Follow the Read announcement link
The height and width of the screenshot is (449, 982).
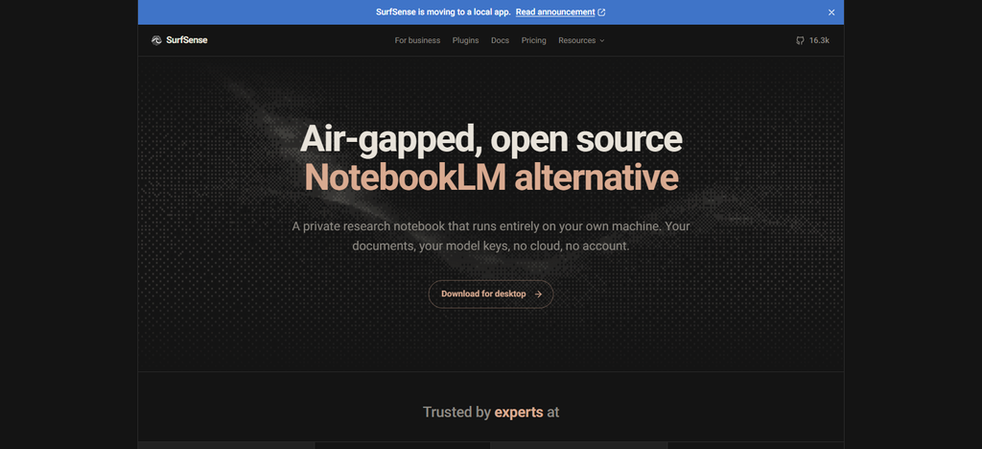tap(555, 12)
